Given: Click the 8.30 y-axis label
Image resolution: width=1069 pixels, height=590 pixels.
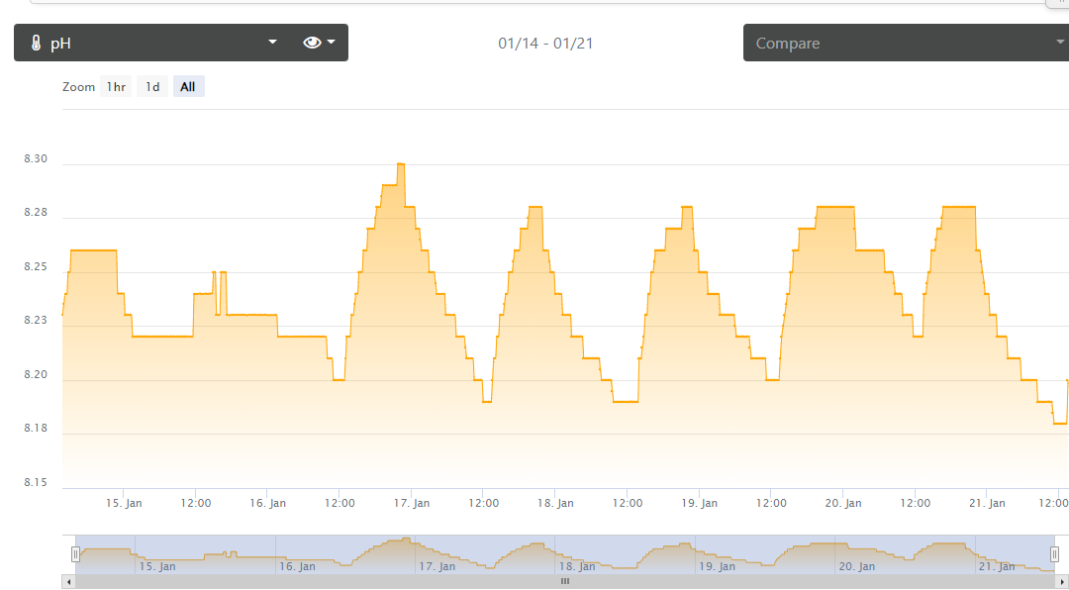Looking at the screenshot, I should pos(37,159).
